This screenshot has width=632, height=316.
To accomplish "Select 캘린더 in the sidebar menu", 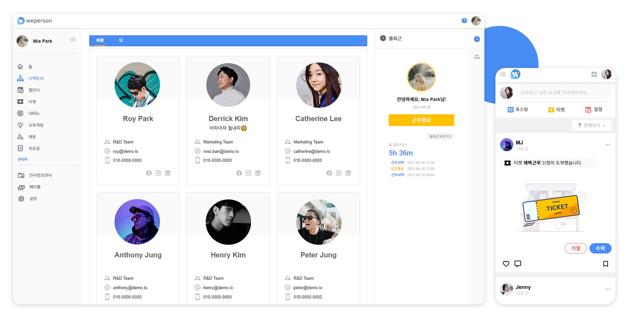I will pyautogui.click(x=34, y=90).
